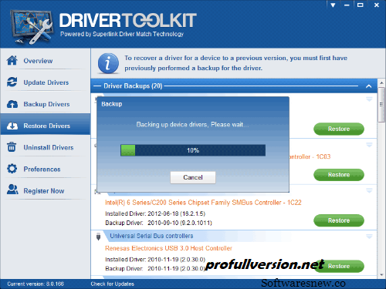Screen dimensions: 386x289
Task: Cancel the backup in progress
Action: (x=193, y=177)
